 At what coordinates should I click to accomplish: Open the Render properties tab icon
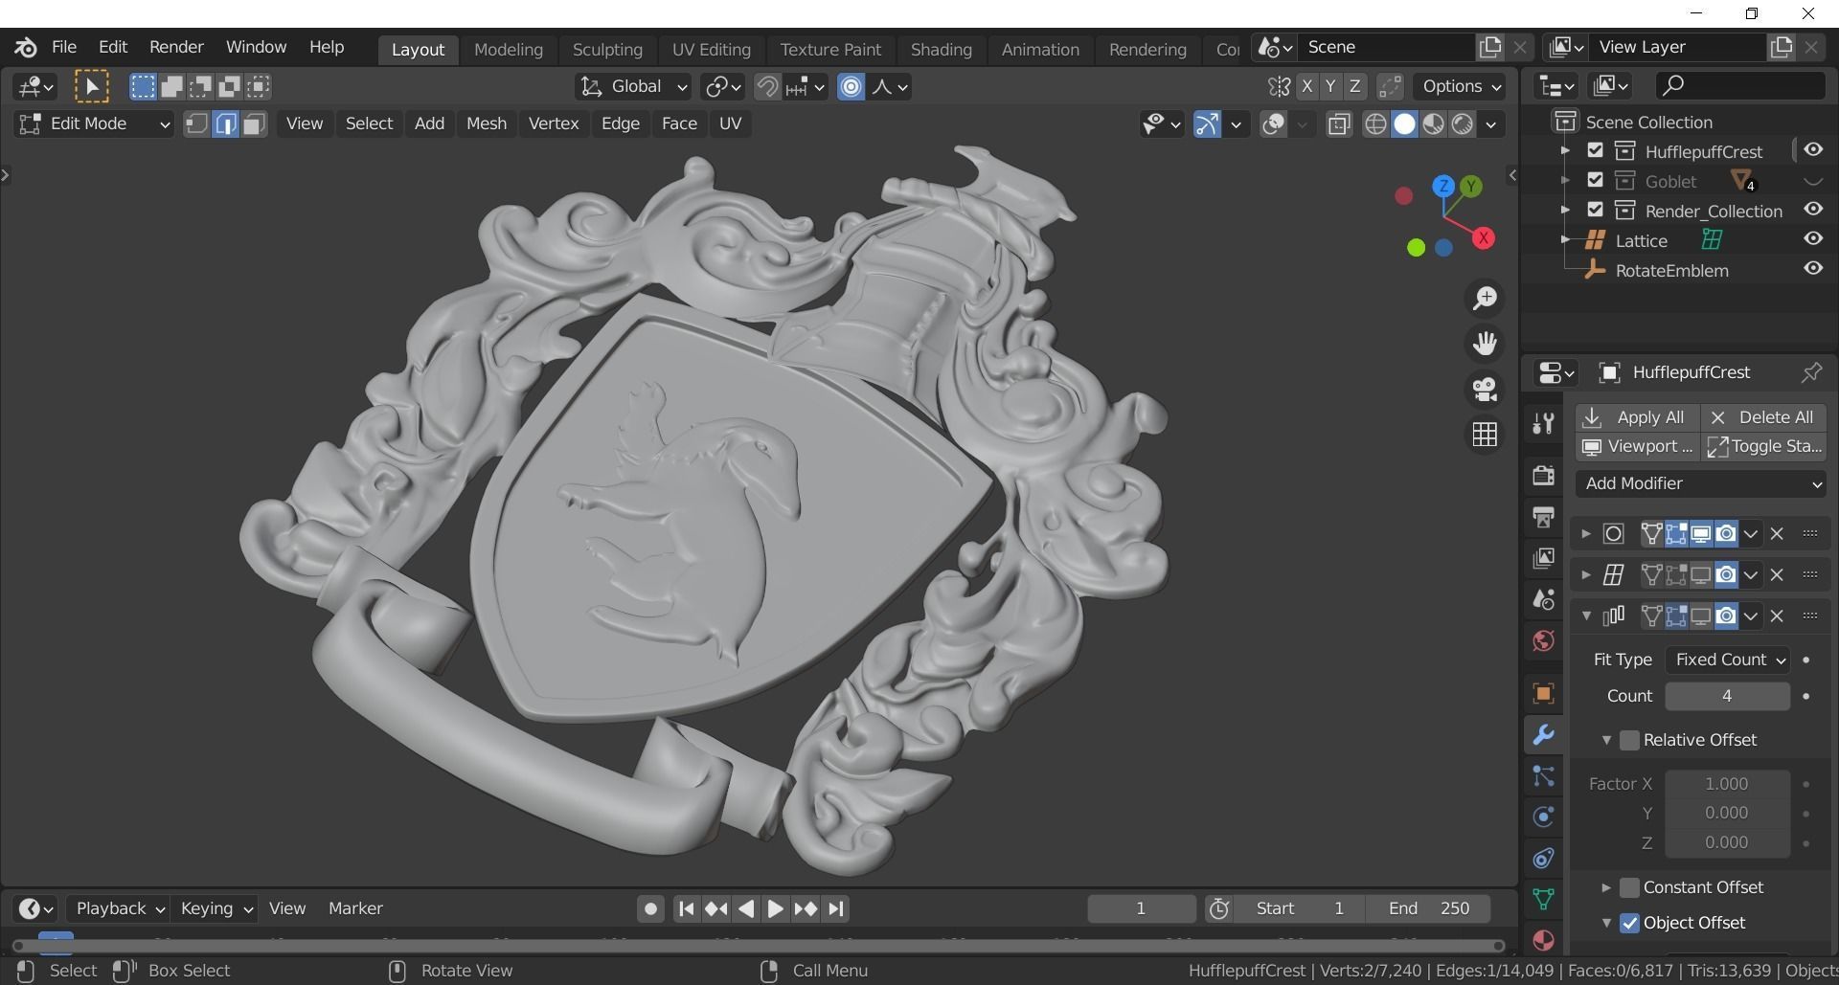(1543, 476)
